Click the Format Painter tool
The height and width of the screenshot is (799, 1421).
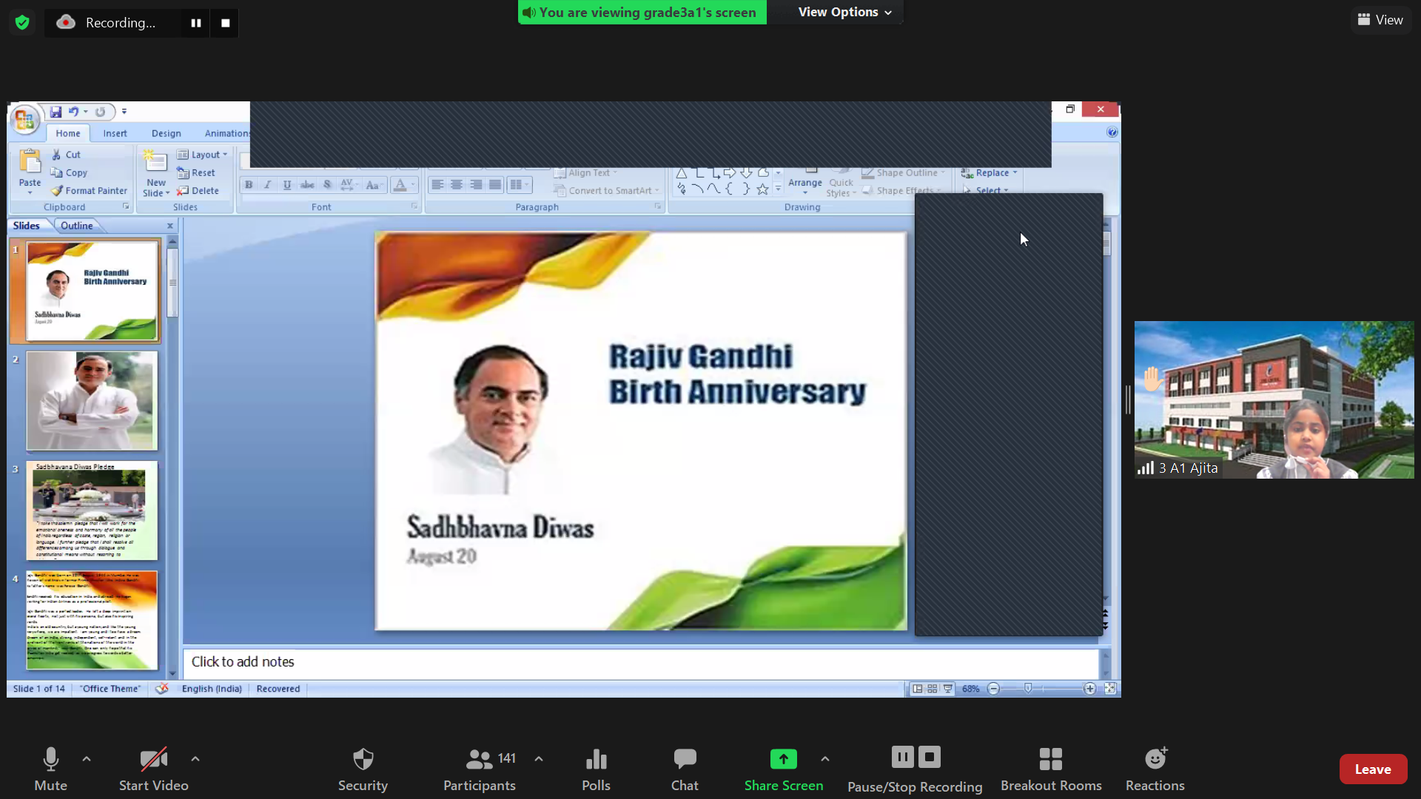pyautogui.click(x=89, y=191)
